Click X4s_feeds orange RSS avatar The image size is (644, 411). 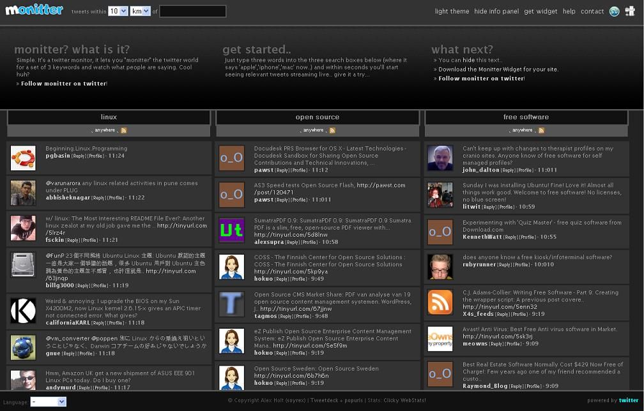pos(440,302)
